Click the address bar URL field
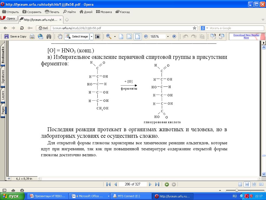This screenshot has height=200, width=266. click(x=121, y=28)
